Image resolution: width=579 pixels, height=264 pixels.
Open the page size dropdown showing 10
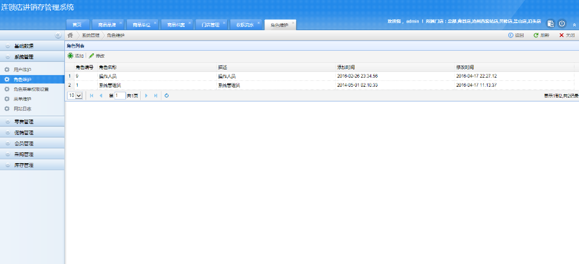click(75, 95)
